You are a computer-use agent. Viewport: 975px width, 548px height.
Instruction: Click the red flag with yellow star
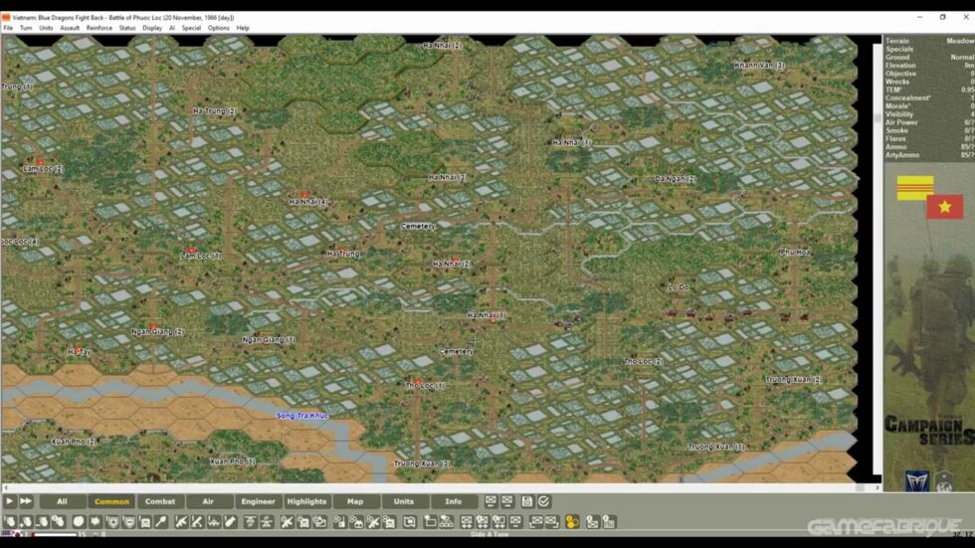point(944,207)
